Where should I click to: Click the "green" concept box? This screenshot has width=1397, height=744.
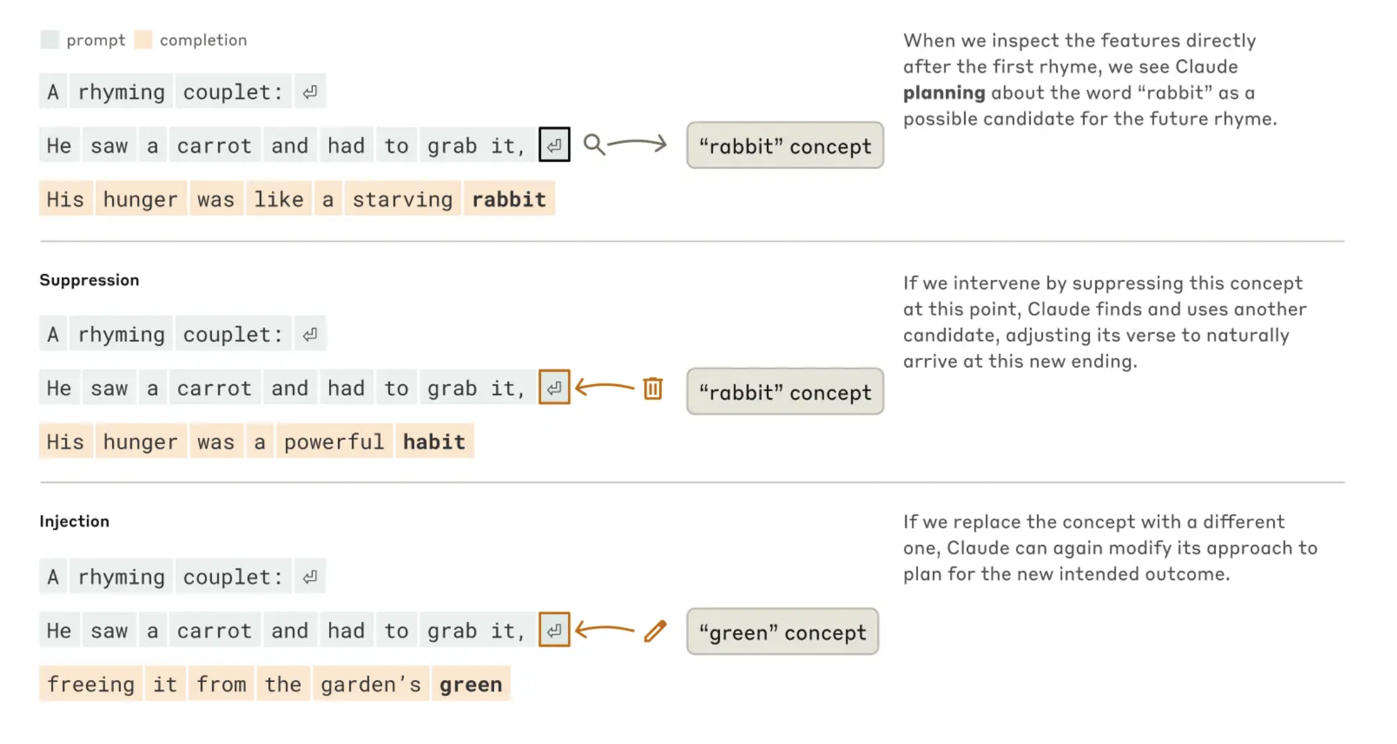(782, 631)
